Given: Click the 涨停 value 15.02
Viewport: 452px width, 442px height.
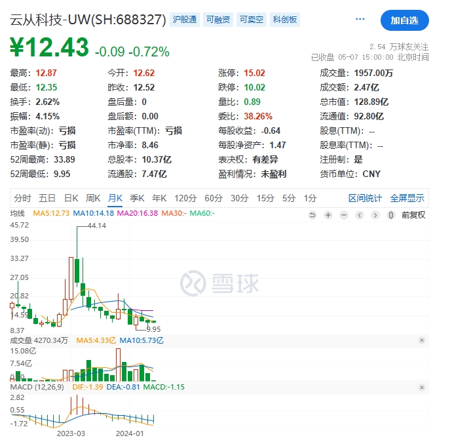Looking at the screenshot, I should (x=254, y=73).
